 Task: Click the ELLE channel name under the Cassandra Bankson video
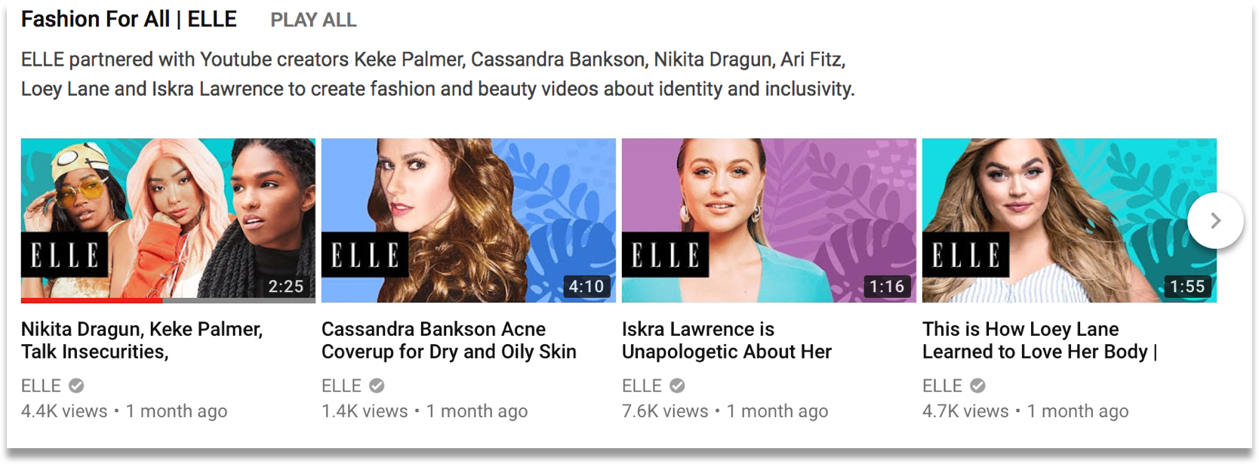coord(341,386)
